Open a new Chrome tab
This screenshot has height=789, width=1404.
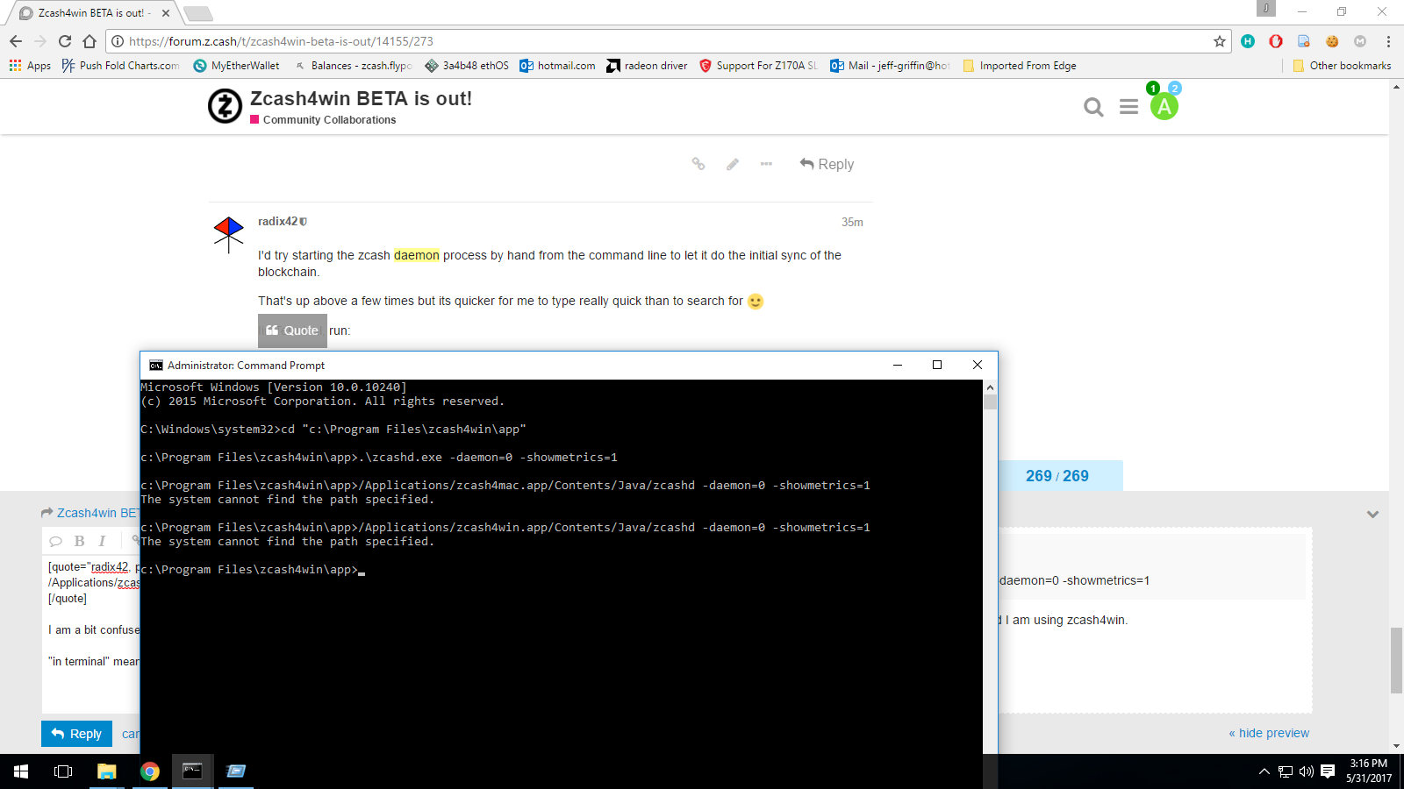[198, 13]
